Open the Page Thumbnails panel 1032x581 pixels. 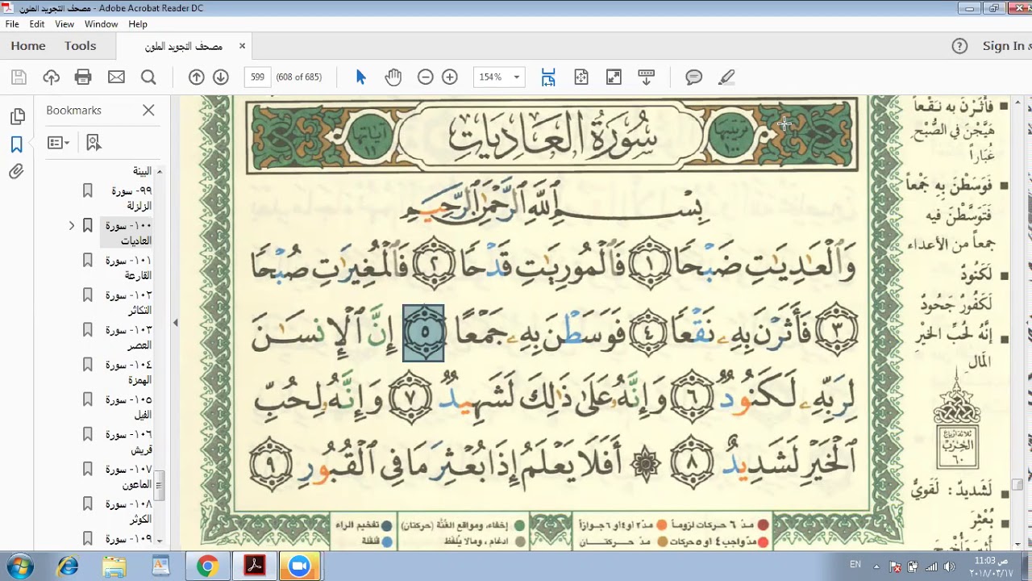click(17, 117)
